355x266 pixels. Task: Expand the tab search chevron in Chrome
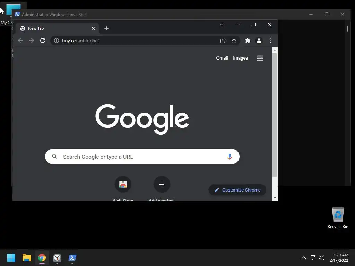[222, 25]
